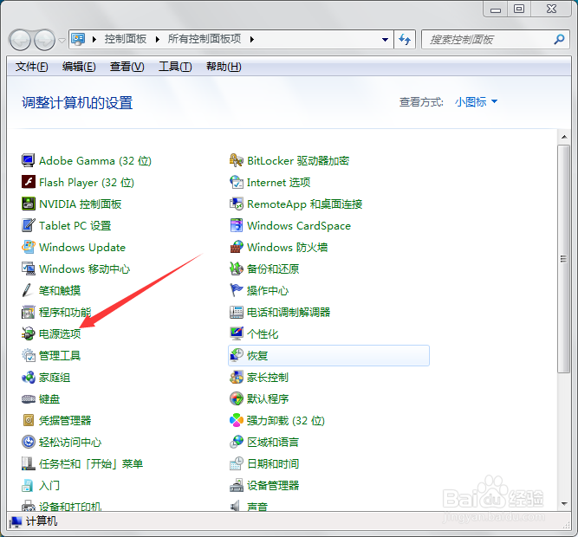Open the 家庭组 spheres icon

click(28, 377)
